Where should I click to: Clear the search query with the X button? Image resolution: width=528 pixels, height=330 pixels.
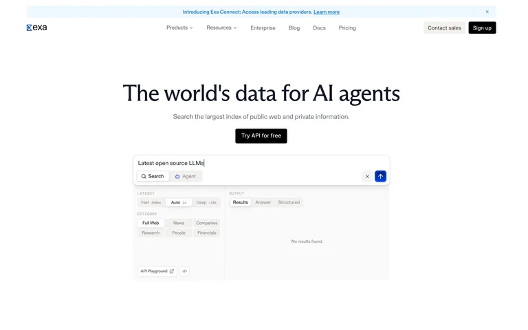pos(367,176)
